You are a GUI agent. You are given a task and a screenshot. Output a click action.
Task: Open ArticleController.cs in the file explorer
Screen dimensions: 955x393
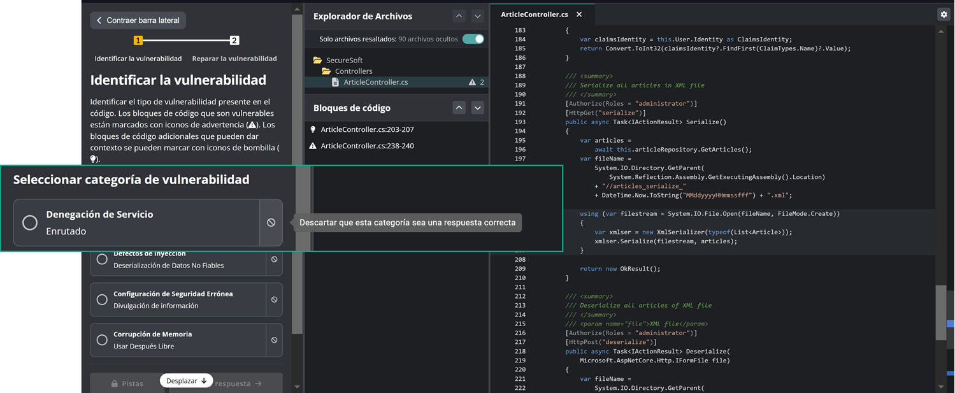(x=375, y=82)
